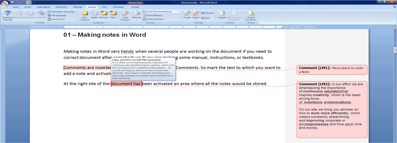
Task: Click the Translate tool
Action: coord(41,15)
